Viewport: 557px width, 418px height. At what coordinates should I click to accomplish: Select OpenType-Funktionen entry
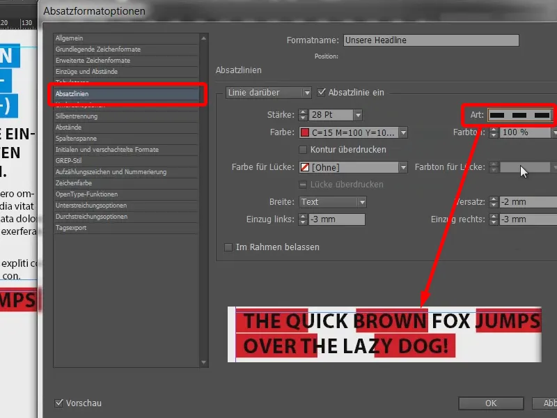coord(126,194)
